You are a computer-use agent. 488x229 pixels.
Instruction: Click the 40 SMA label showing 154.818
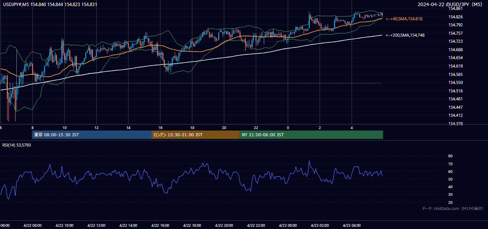(404, 19)
